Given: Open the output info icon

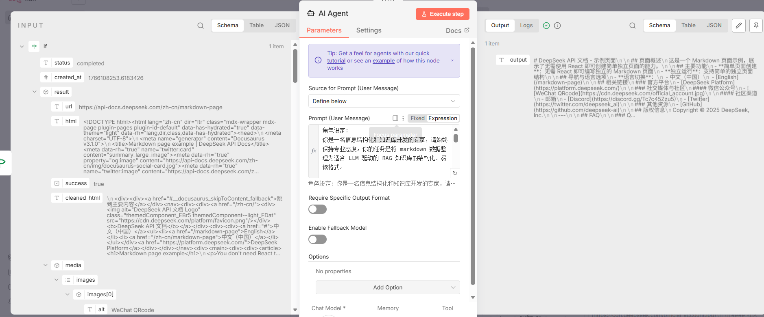Looking at the screenshot, I should pos(557,26).
